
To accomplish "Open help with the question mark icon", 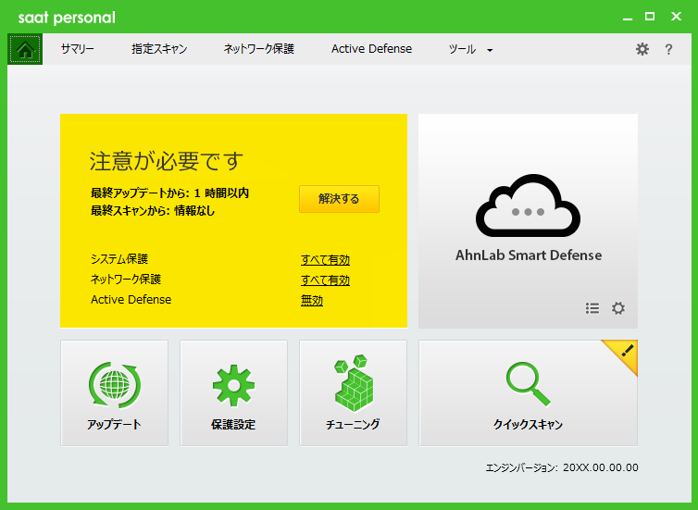I will (668, 49).
